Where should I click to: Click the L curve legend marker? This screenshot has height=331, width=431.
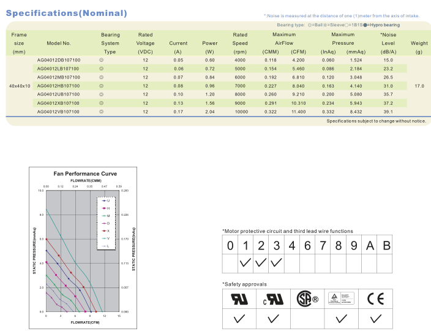(105, 246)
